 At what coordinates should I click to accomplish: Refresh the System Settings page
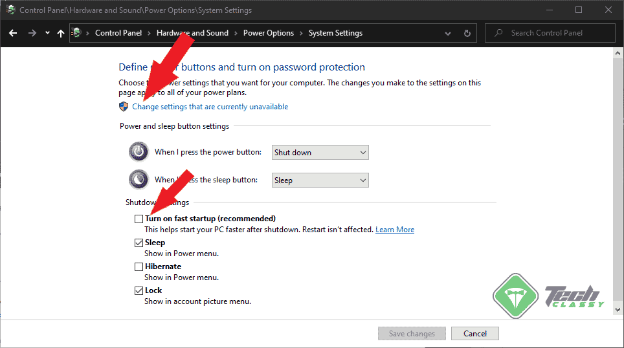[467, 34]
